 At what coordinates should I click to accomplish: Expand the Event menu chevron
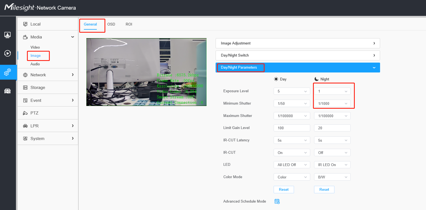73,100
